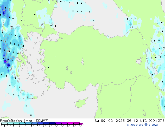Pick the 25–30 mm navy legend swatch
Image resolution: width=165 pixels, height=127 pixels.
pyautogui.click(x=53, y=124)
